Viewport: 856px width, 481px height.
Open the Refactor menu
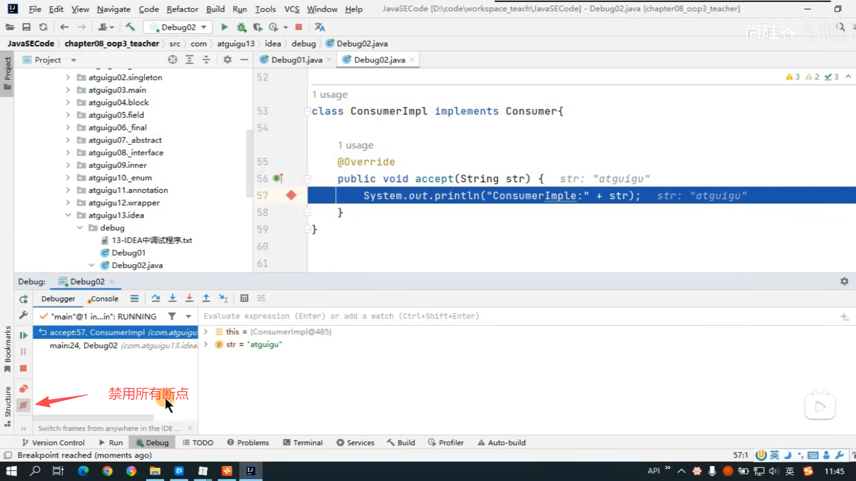click(182, 9)
